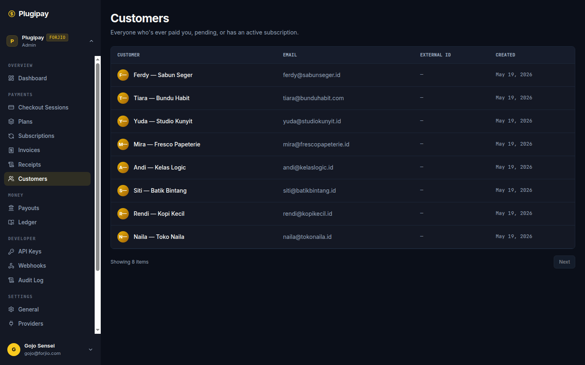Click the email andi@kelaslogic.id
The image size is (585, 365).
click(308, 167)
